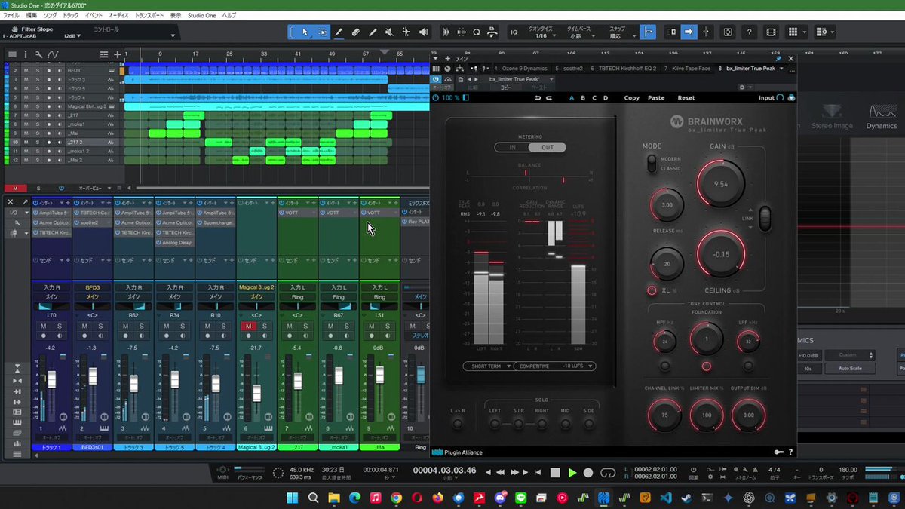The width and height of the screenshot is (905, 509).
Task: Select settings slot B in bx_limiter
Action: click(583, 97)
